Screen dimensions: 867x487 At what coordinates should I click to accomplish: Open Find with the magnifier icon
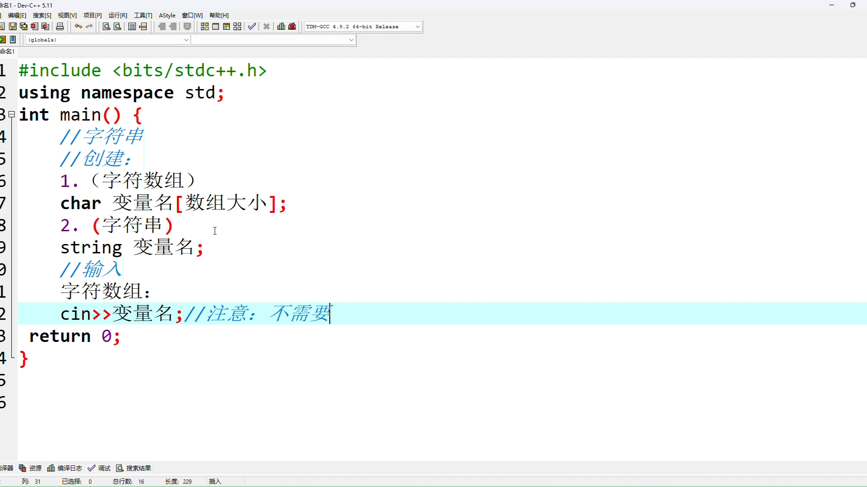(107, 26)
